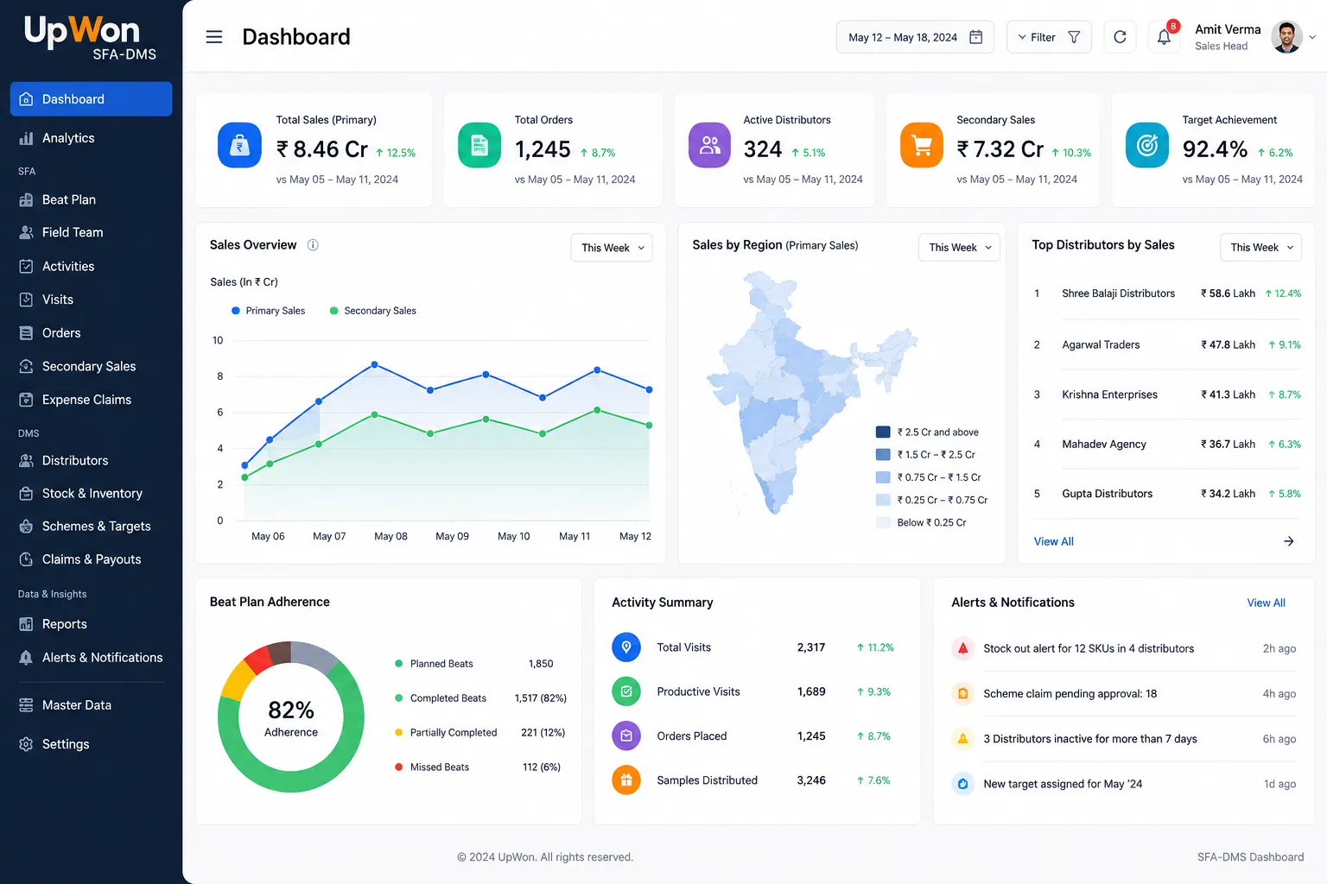Open Sales by Region This Week dropdown
The image size is (1327, 884).
pyautogui.click(x=959, y=248)
